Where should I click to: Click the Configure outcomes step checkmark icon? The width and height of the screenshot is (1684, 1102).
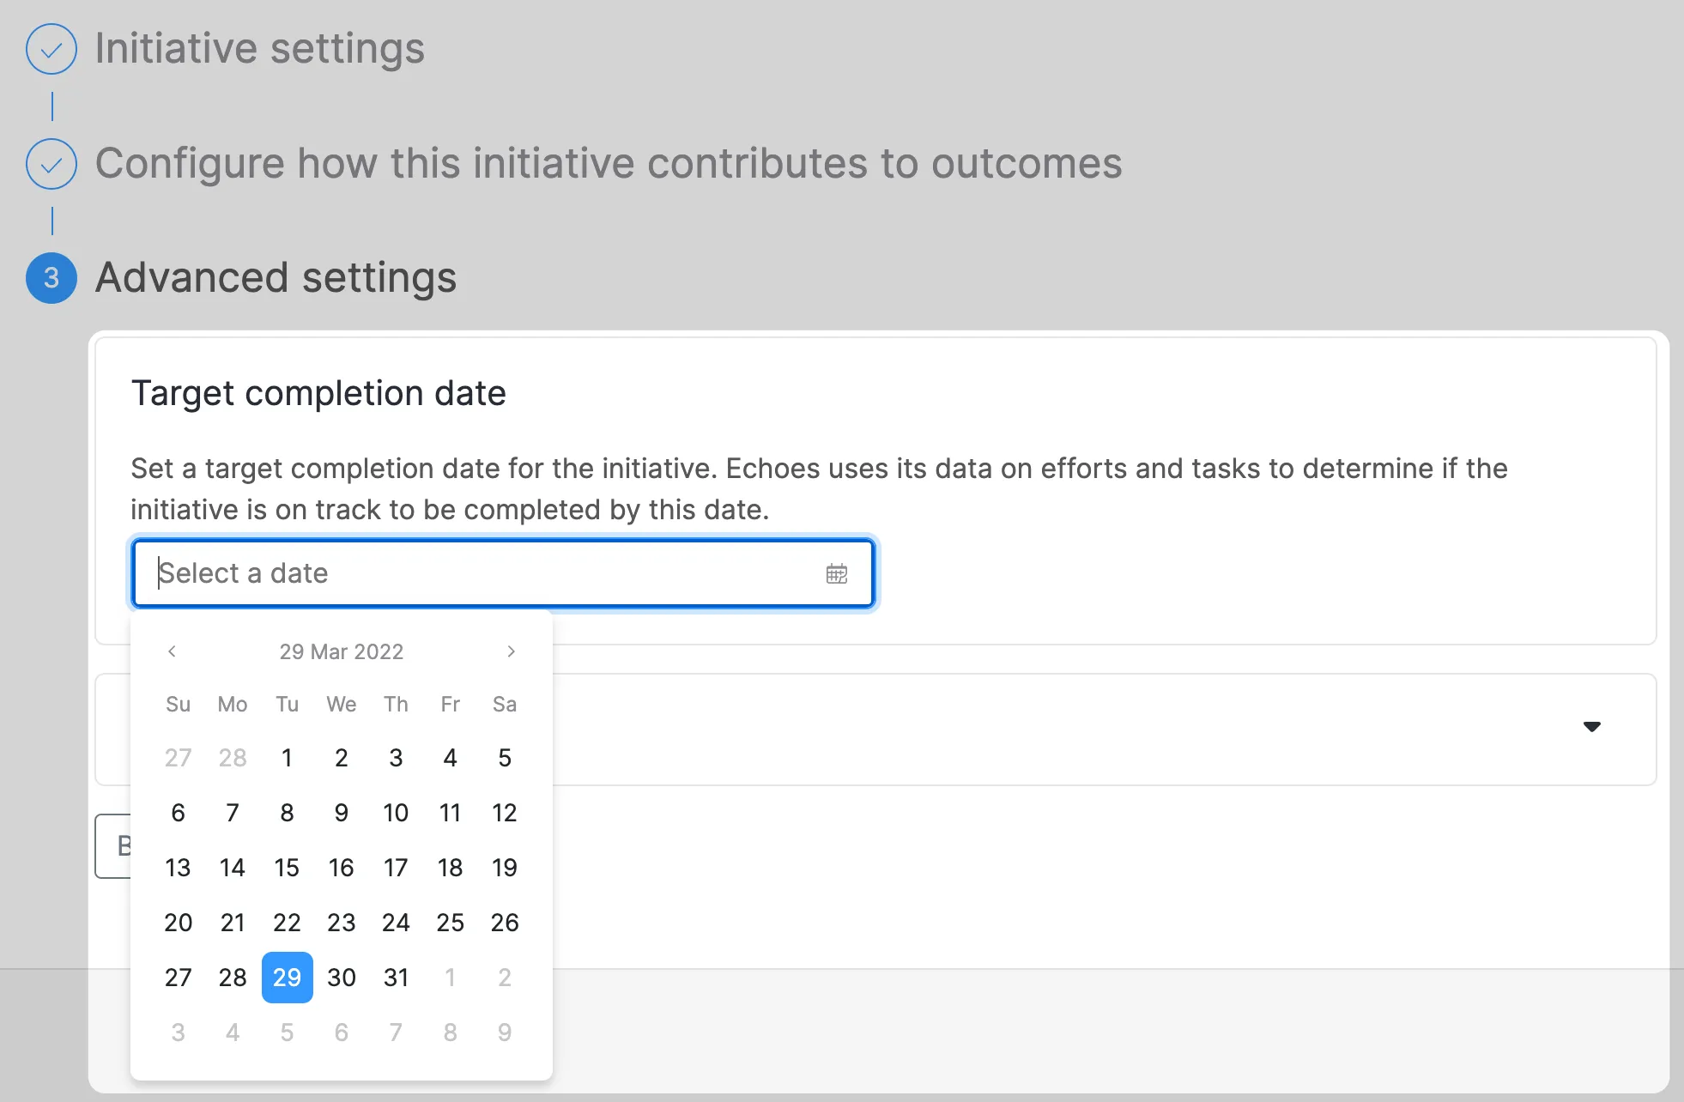(51, 164)
